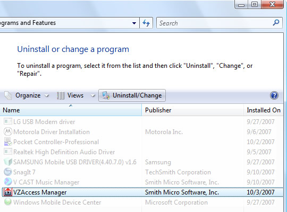Click the Views list icon
Viewport: 287px width, 212px height.
tap(61, 95)
